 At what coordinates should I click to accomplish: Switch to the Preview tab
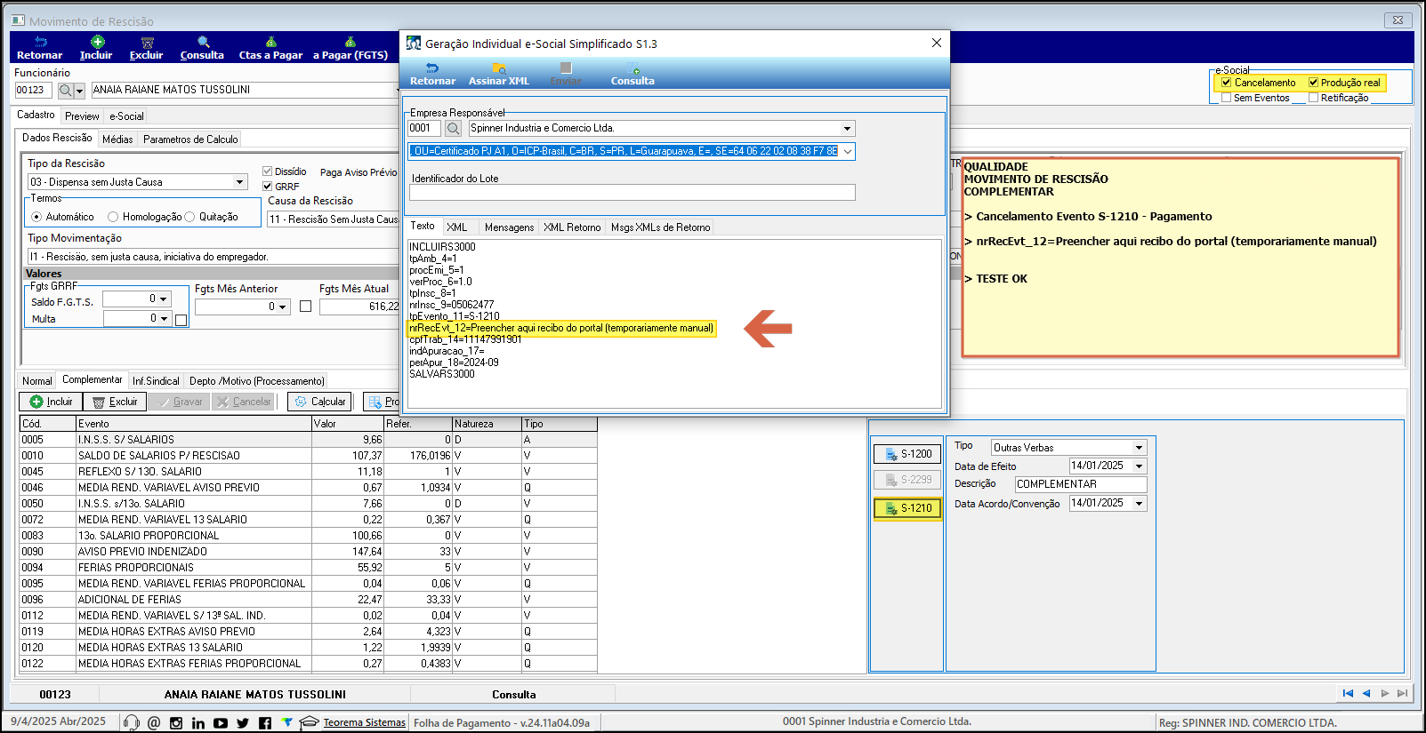(82, 116)
